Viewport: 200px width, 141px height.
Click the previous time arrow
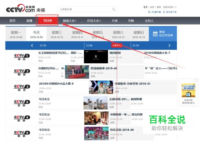click(32, 45)
